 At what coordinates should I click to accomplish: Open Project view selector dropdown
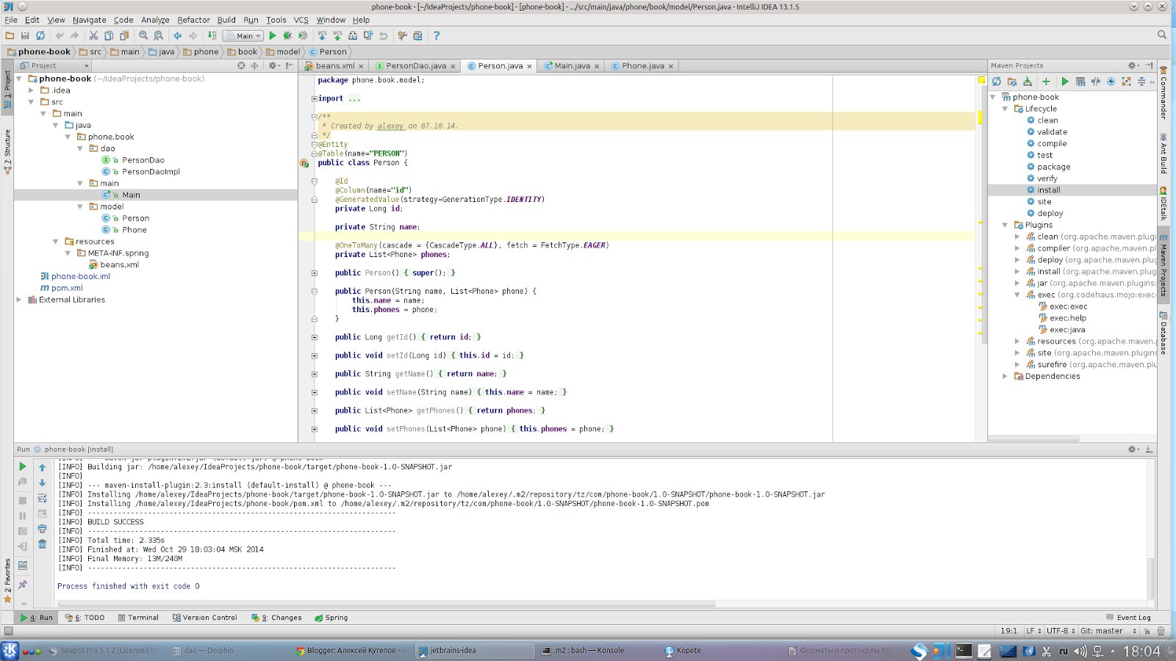click(54, 65)
